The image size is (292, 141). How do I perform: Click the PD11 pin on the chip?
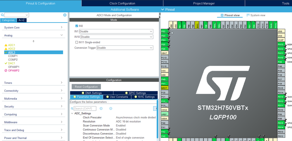[281, 106]
